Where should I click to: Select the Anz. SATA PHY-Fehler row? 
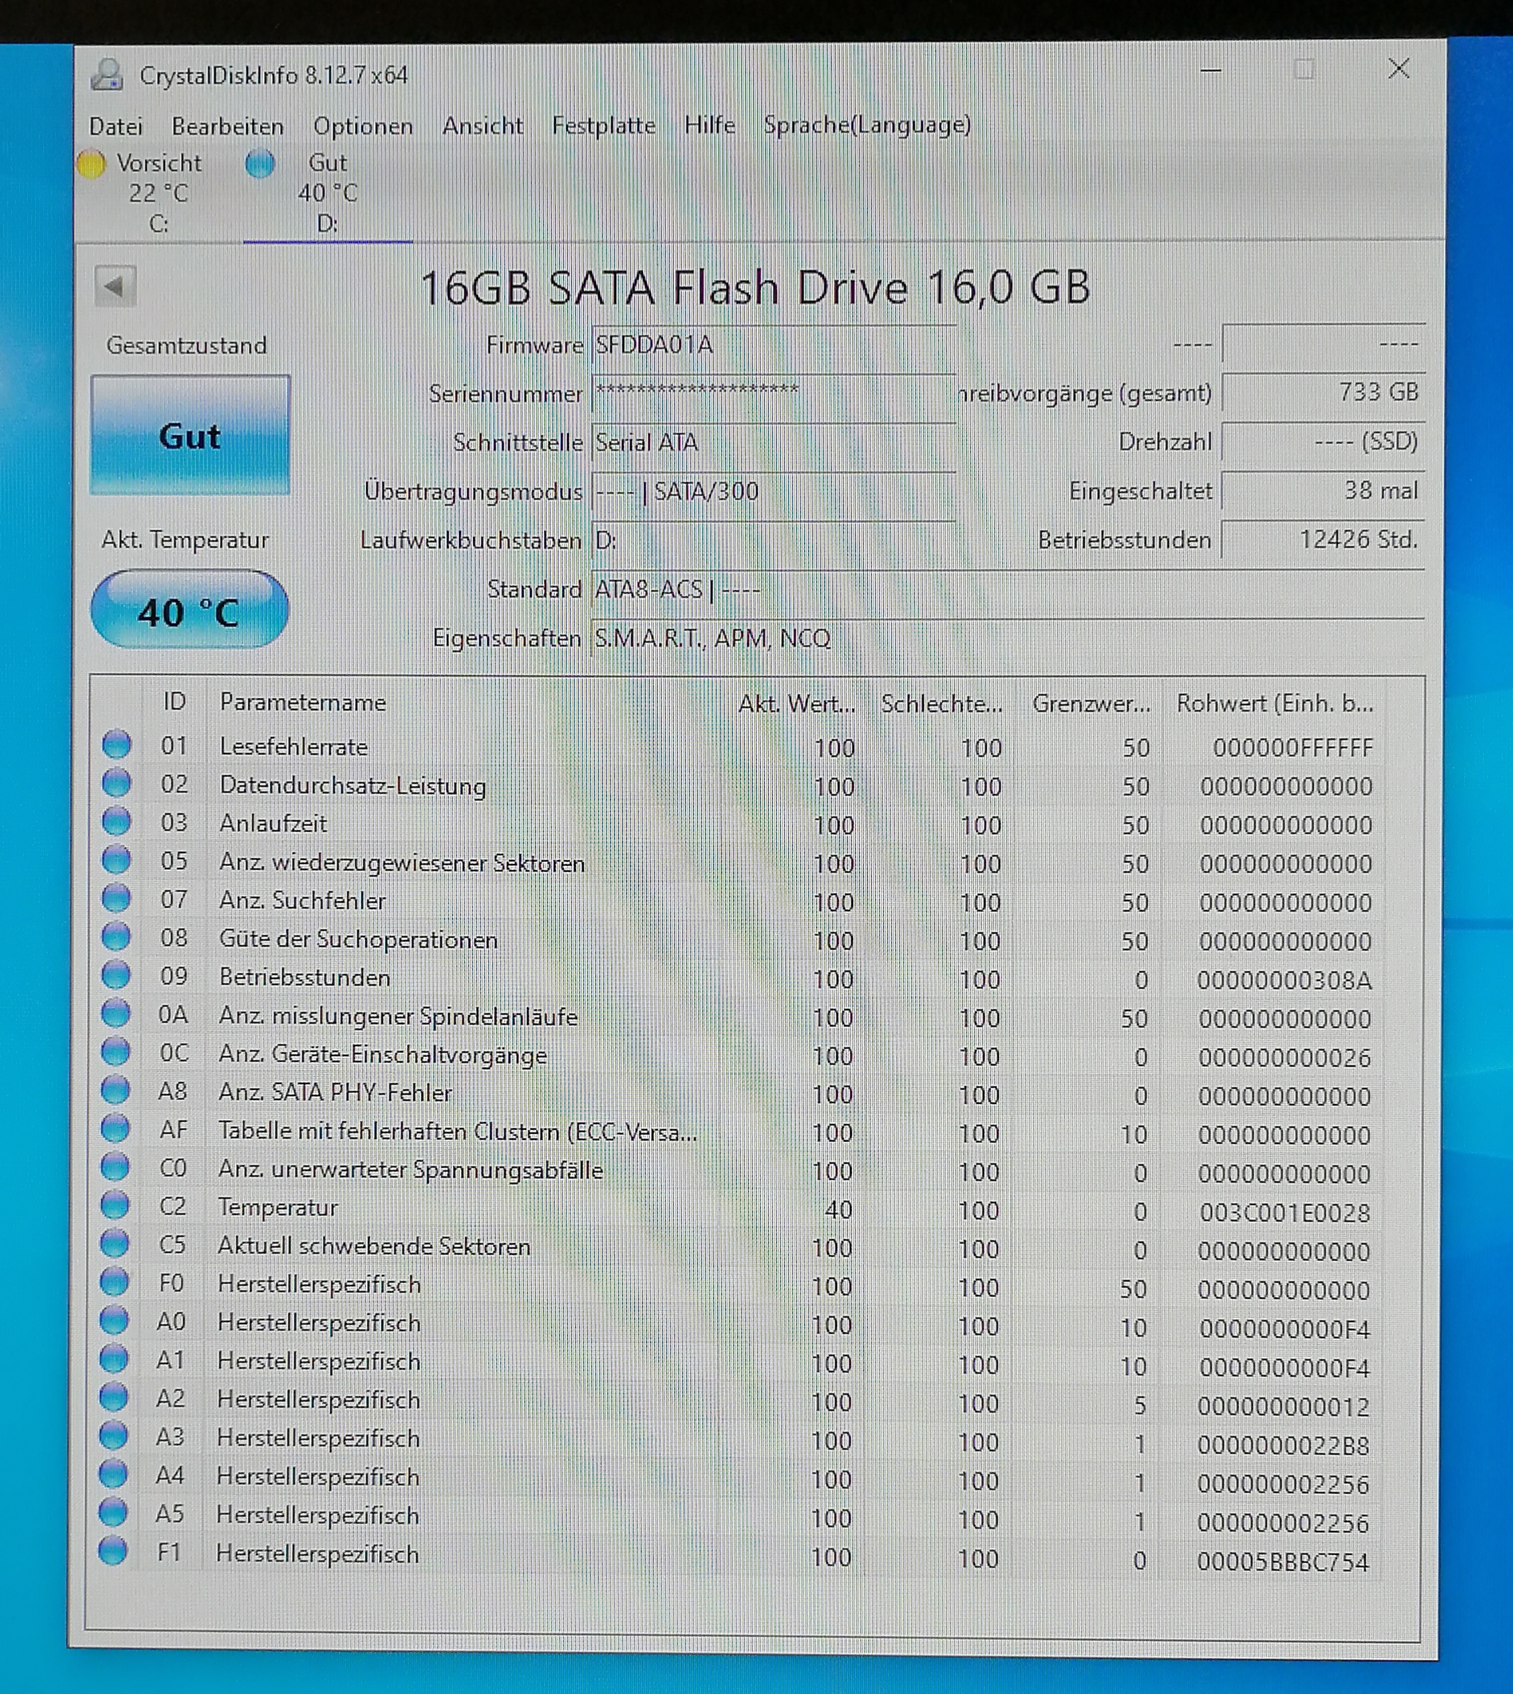pyautogui.click(x=335, y=1092)
